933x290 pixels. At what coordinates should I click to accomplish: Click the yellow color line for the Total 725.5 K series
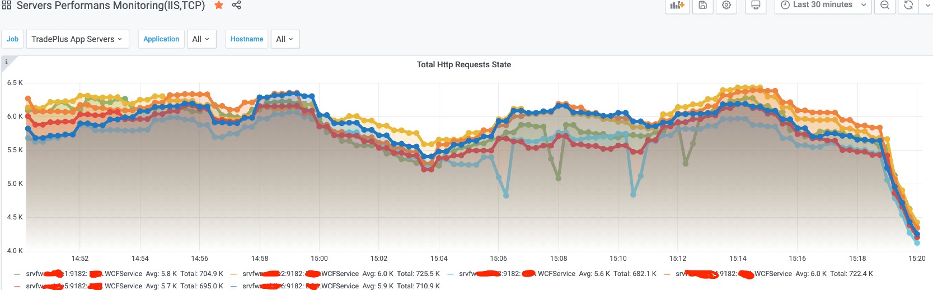pyautogui.click(x=233, y=274)
